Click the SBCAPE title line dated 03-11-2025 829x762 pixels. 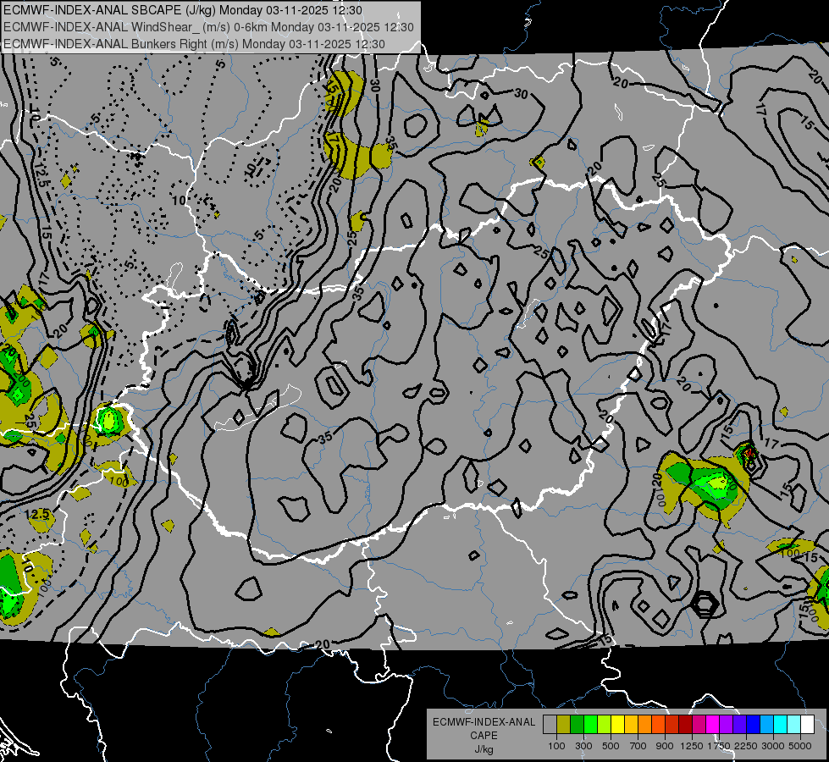pyautogui.click(x=183, y=10)
